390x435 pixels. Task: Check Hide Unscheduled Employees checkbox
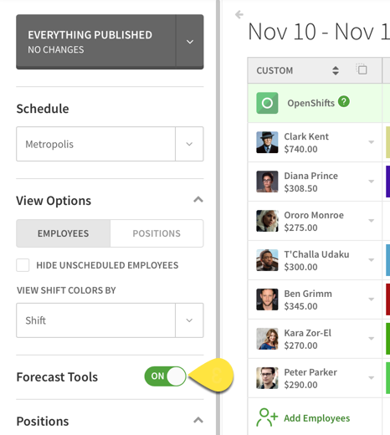[x=23, y=265]
